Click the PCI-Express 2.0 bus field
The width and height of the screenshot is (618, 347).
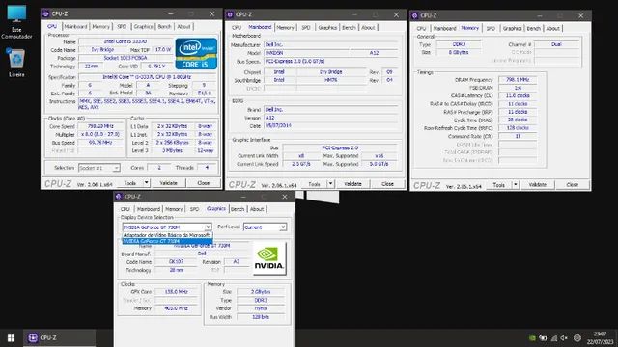[x=340, y=147]
